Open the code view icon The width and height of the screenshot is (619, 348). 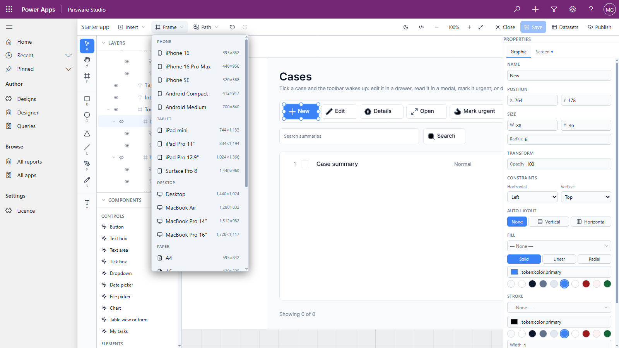[421, 27]
